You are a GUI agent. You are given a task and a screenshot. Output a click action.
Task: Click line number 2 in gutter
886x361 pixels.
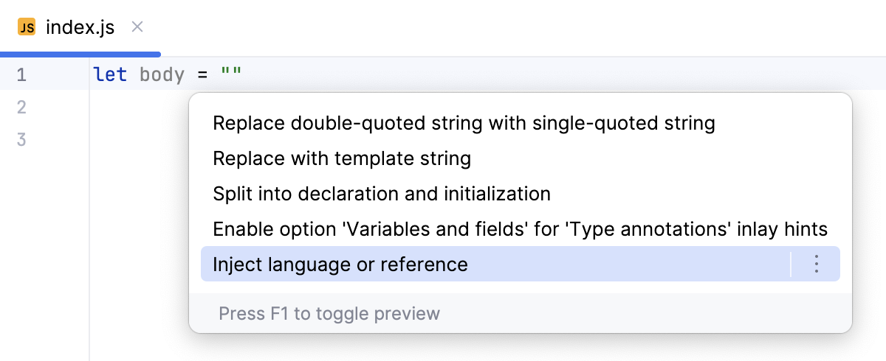coord(21,107)
